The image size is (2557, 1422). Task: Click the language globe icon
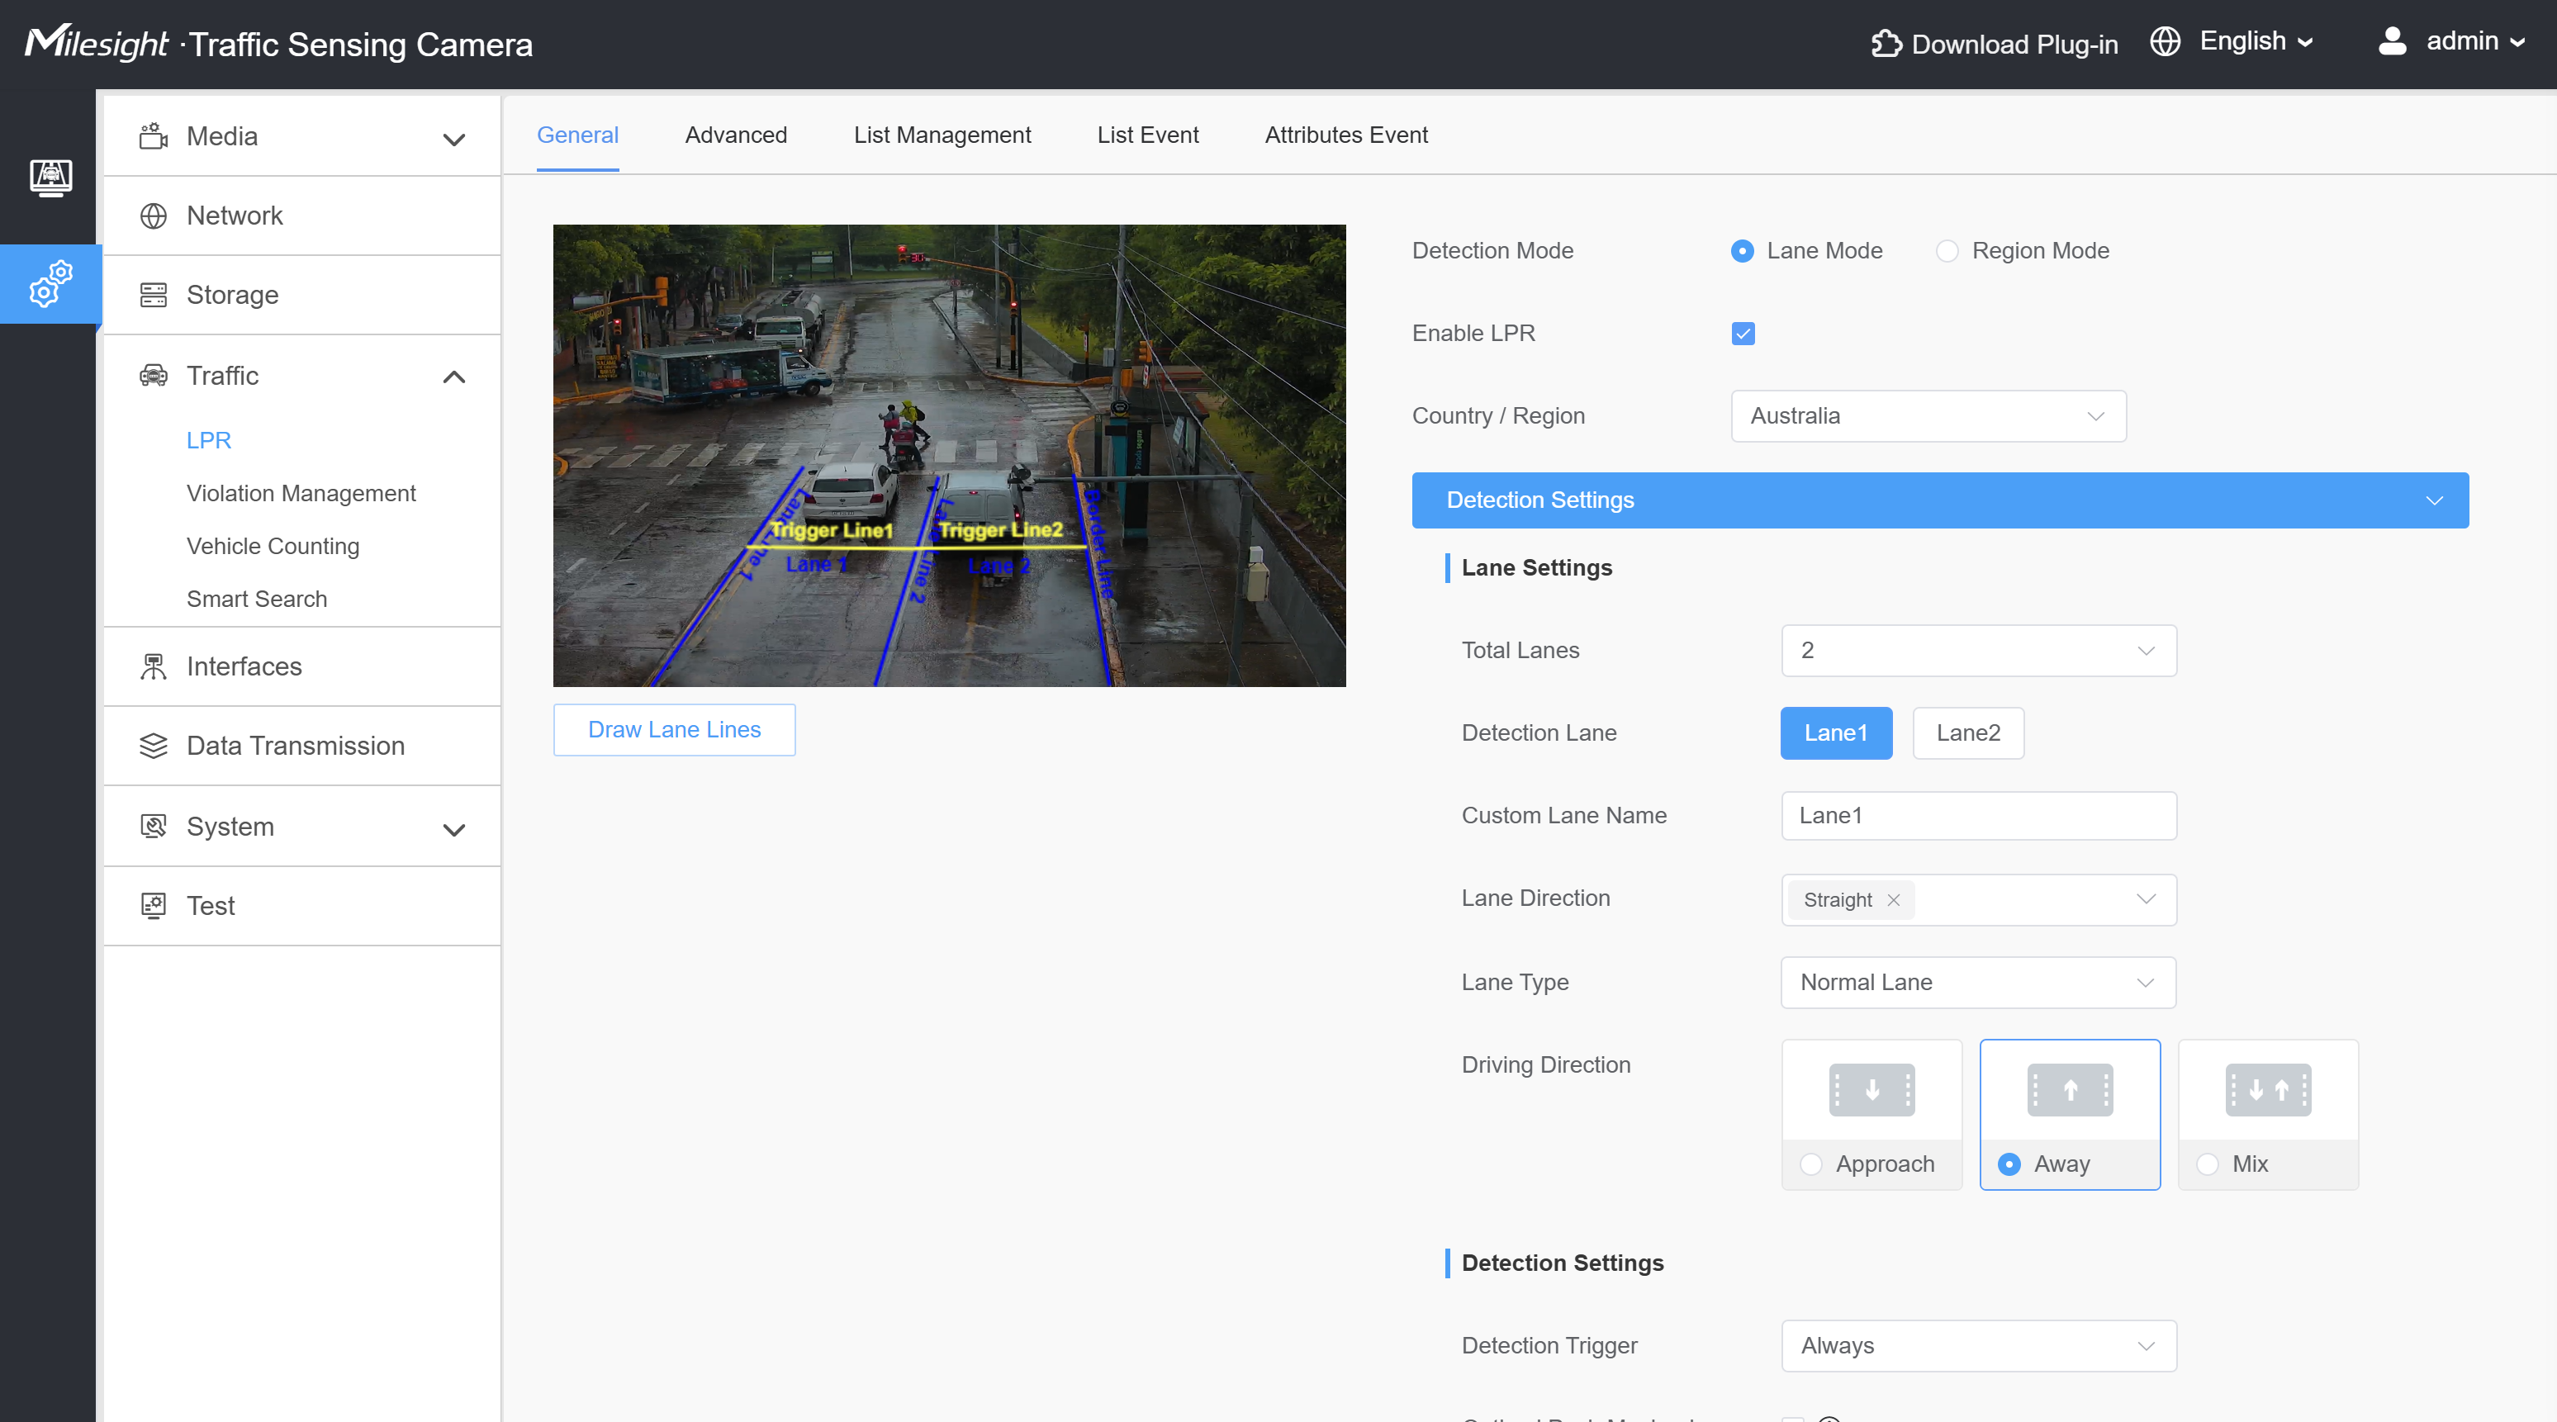(x=2165, y=41)
